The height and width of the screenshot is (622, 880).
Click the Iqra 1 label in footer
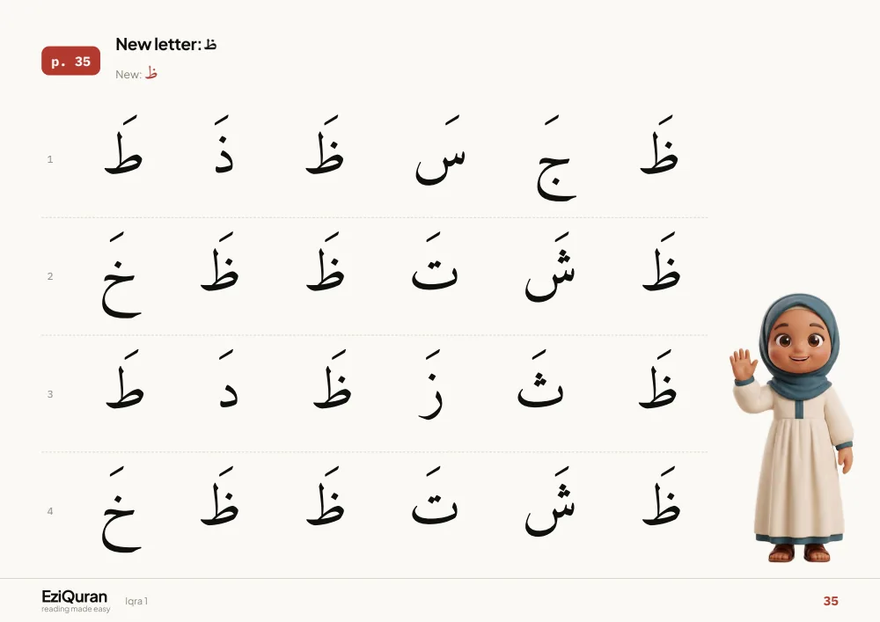136,601
